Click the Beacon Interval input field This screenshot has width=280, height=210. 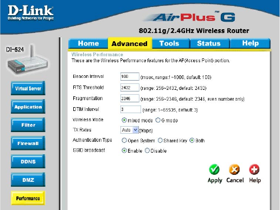(130, 76)
